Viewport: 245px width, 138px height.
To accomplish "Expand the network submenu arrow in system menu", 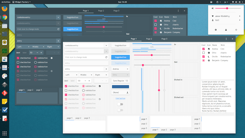I will tap(240, 16).
